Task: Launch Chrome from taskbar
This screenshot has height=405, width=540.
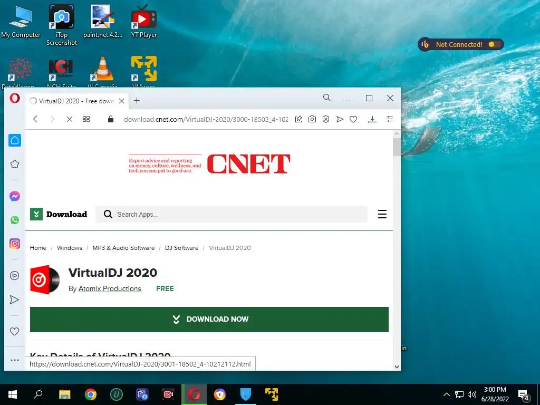Action: click(91, 394)
